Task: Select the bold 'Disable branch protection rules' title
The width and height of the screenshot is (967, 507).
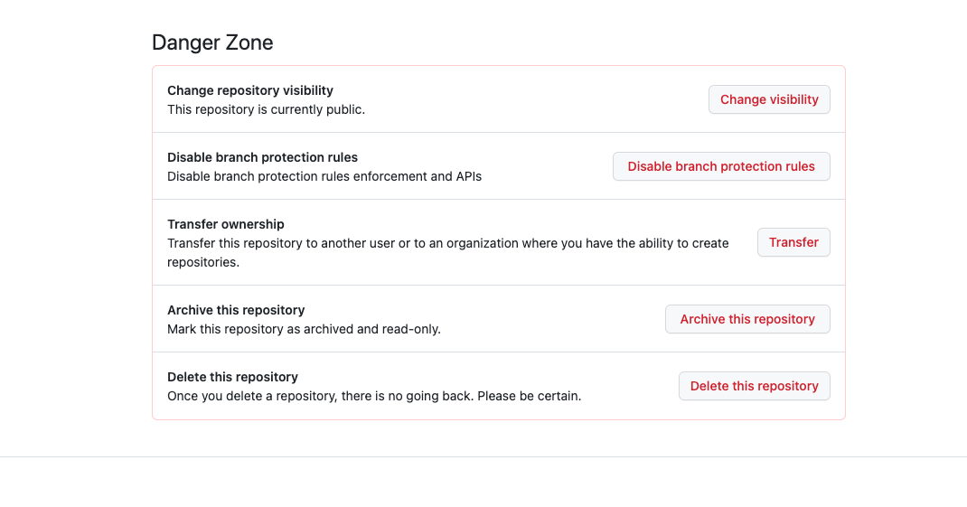Action: [x=263, y=157]
